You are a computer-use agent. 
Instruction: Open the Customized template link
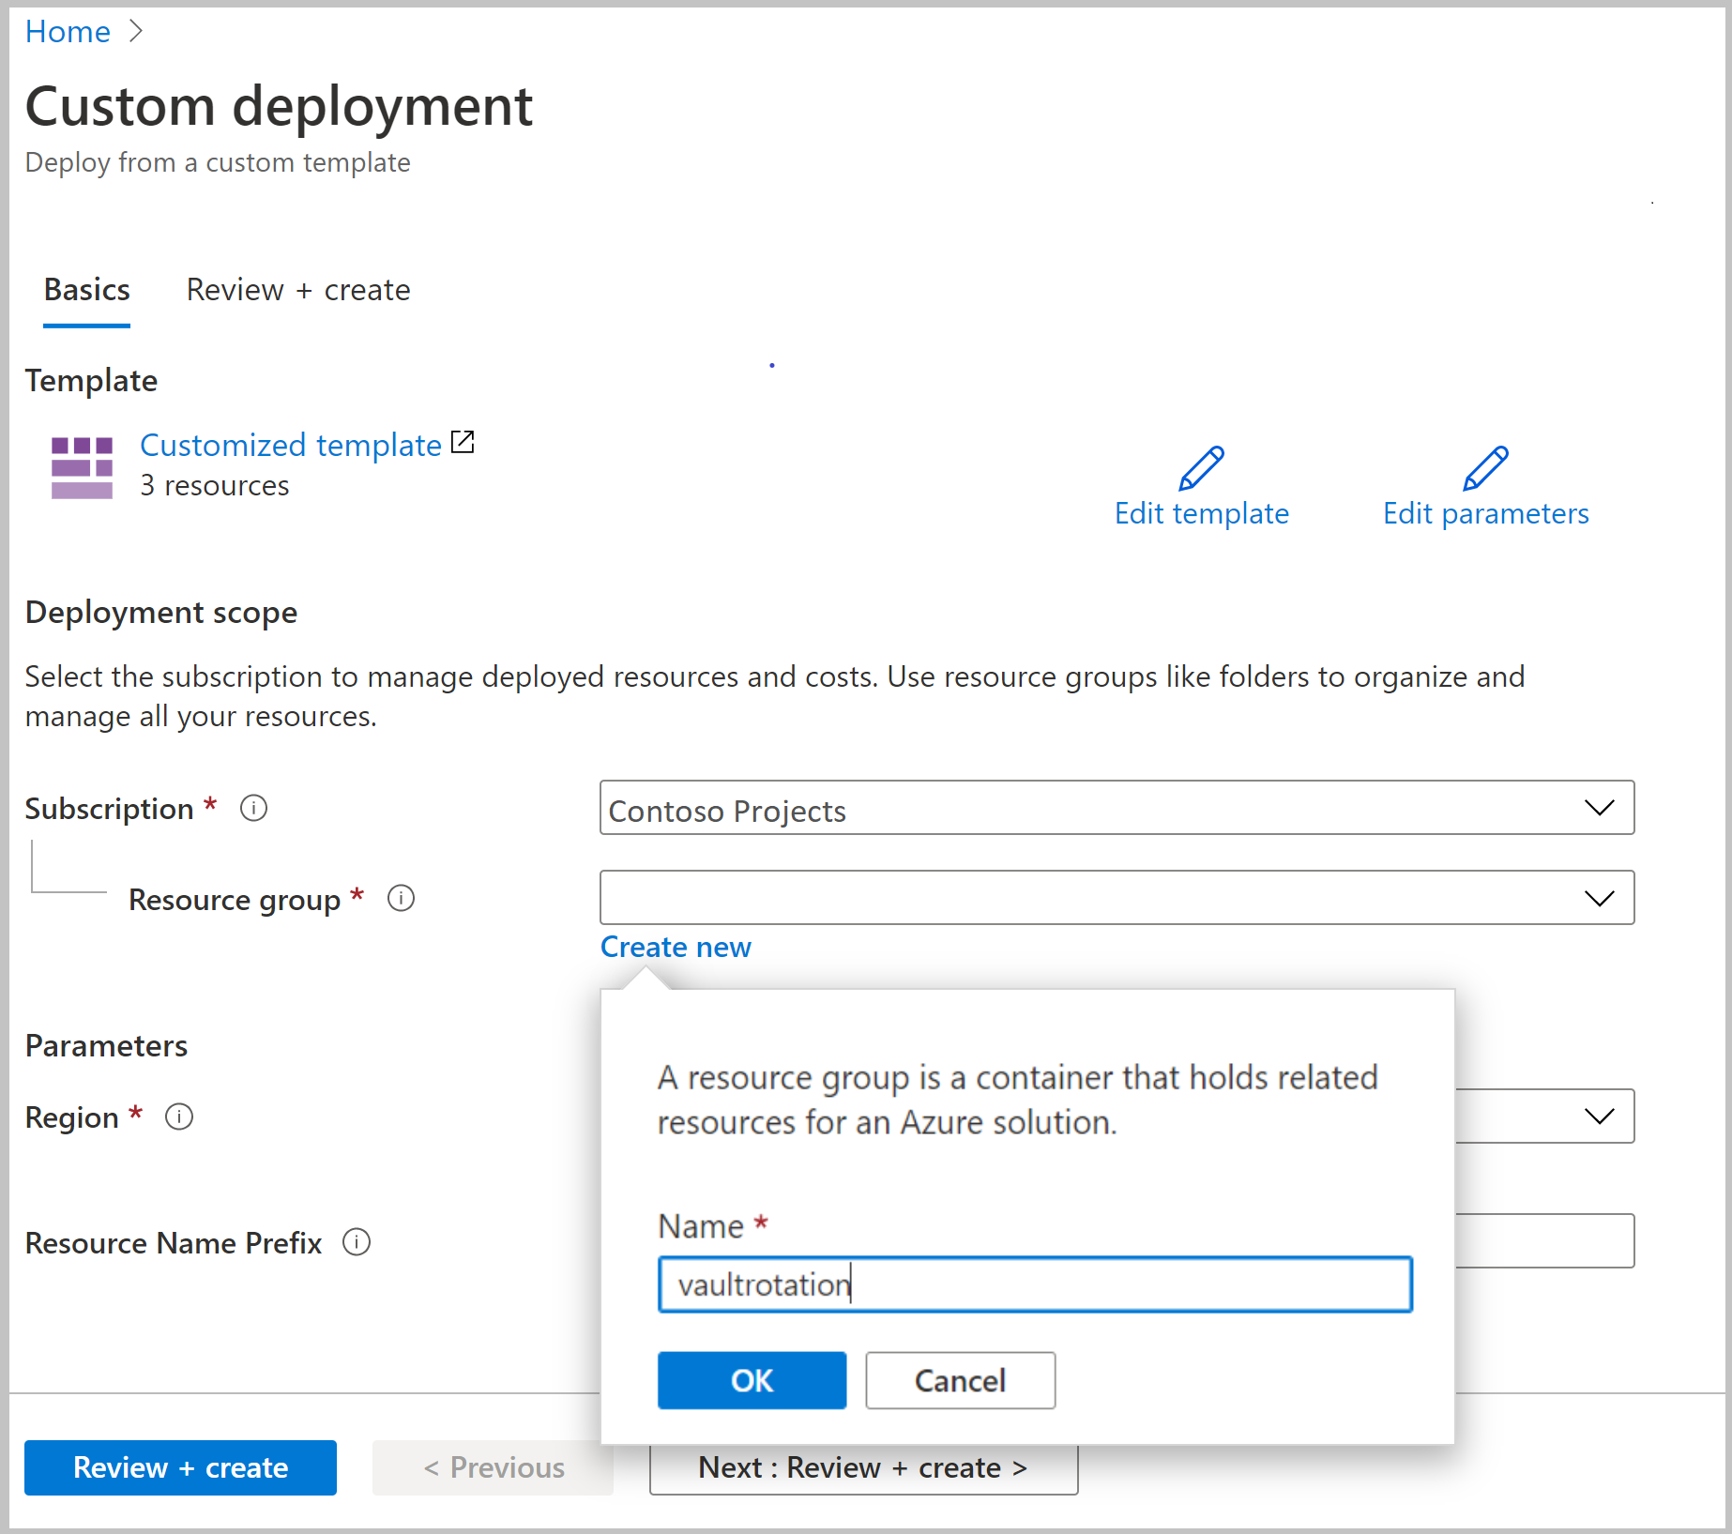289,445
